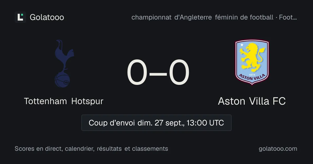Screen dimensions: 313x164
Task: Click the away team score zero
Action: tap(179, 73)
